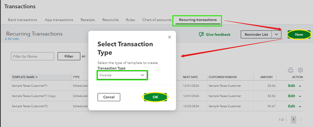Click the Filter by Name input field
This screenshot has height=127, width=313.
click(33, 56)
